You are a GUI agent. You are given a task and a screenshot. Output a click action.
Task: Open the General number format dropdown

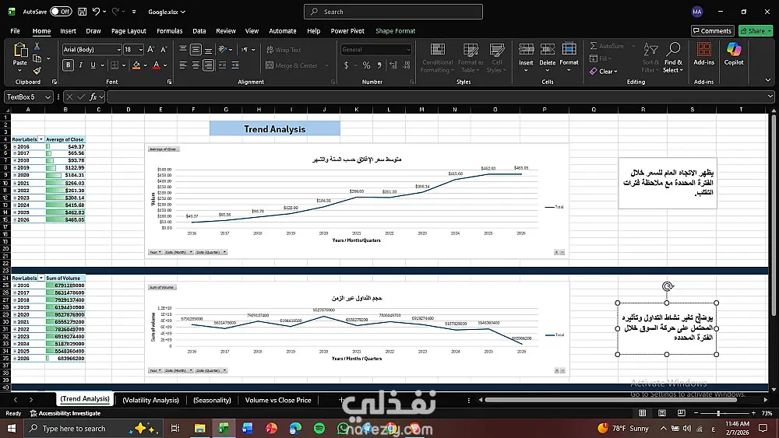408,50
